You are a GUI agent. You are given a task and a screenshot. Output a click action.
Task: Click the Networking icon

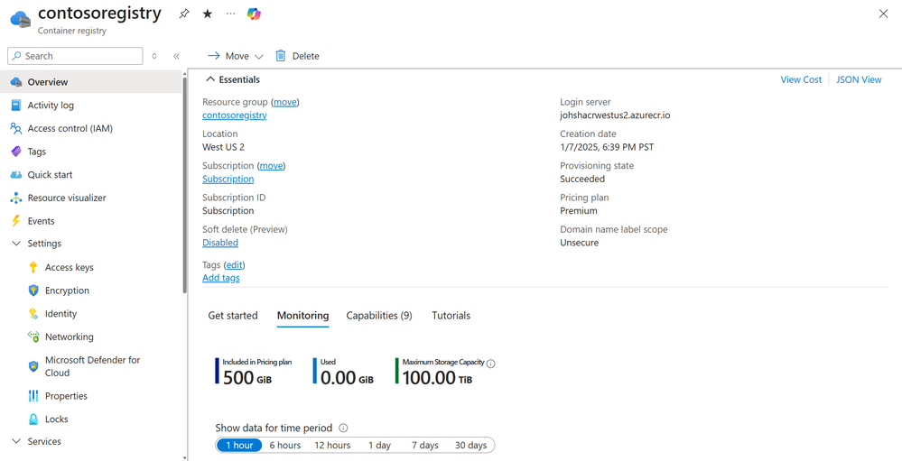tap(33, 337)
